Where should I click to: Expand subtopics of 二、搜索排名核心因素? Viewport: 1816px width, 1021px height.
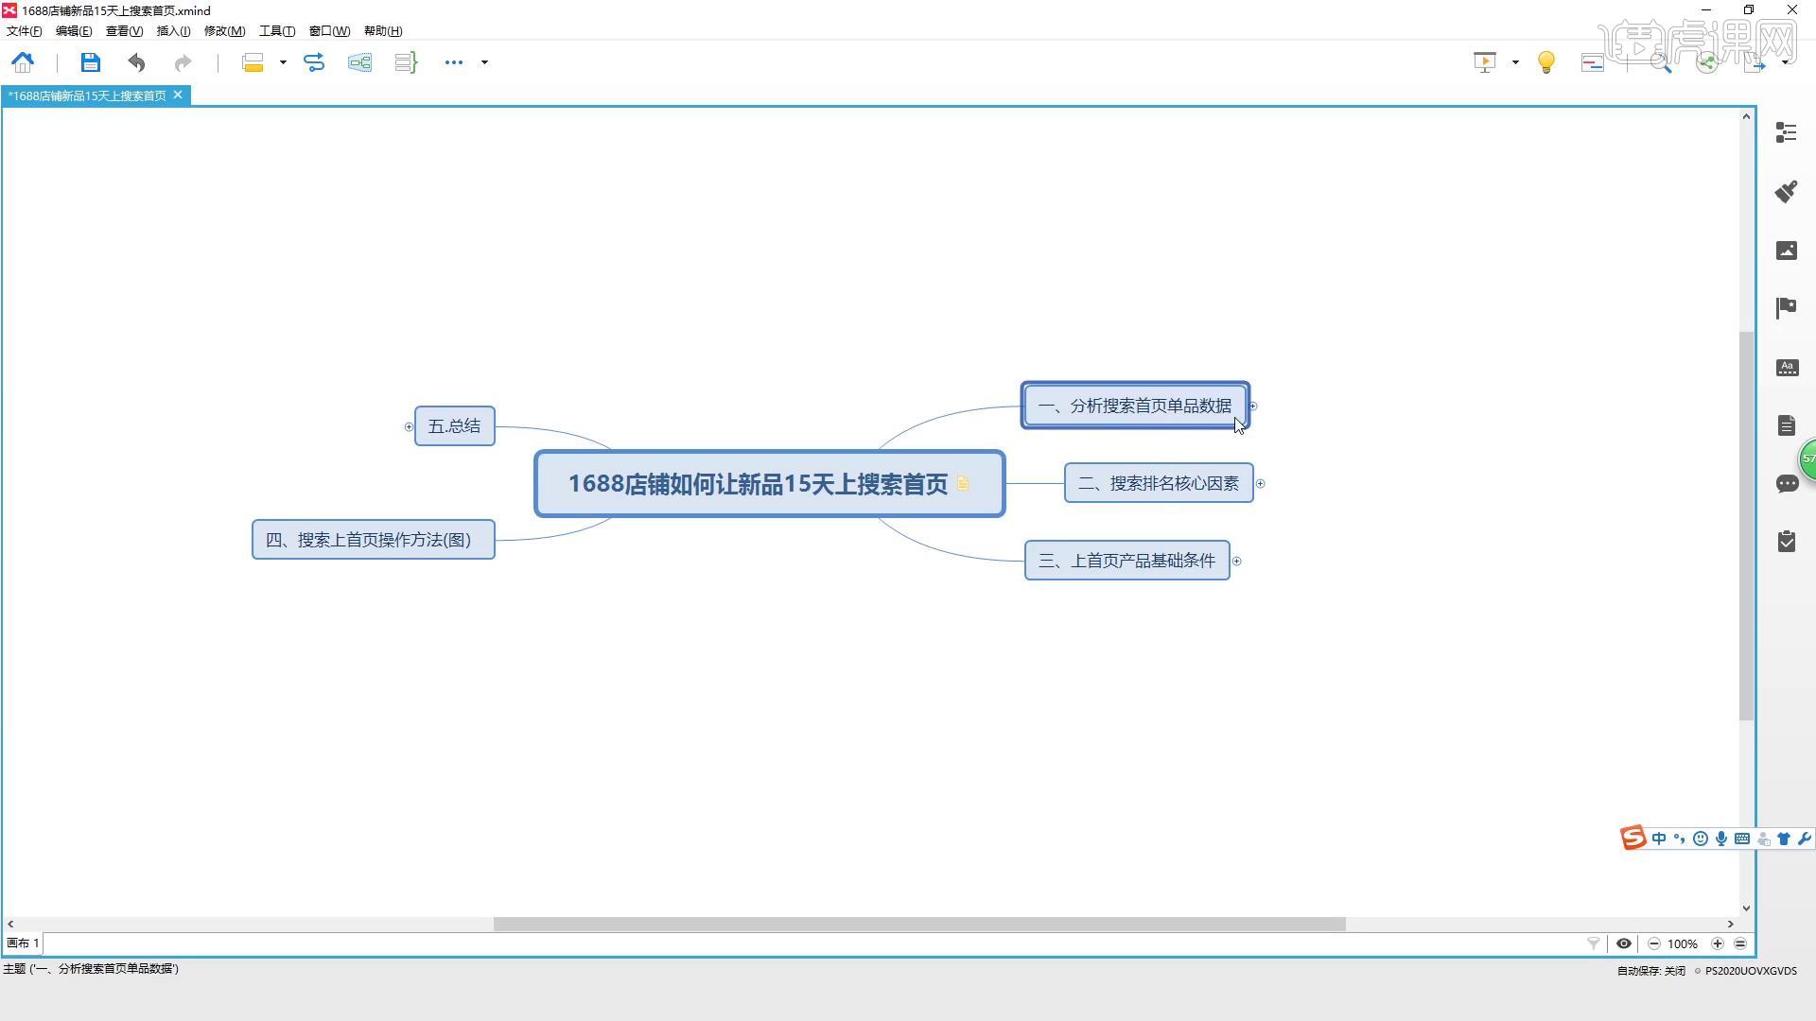1260,483
